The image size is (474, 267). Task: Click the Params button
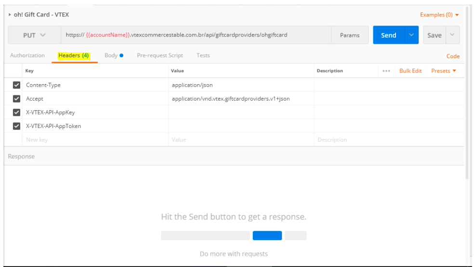tap(350, 36)
